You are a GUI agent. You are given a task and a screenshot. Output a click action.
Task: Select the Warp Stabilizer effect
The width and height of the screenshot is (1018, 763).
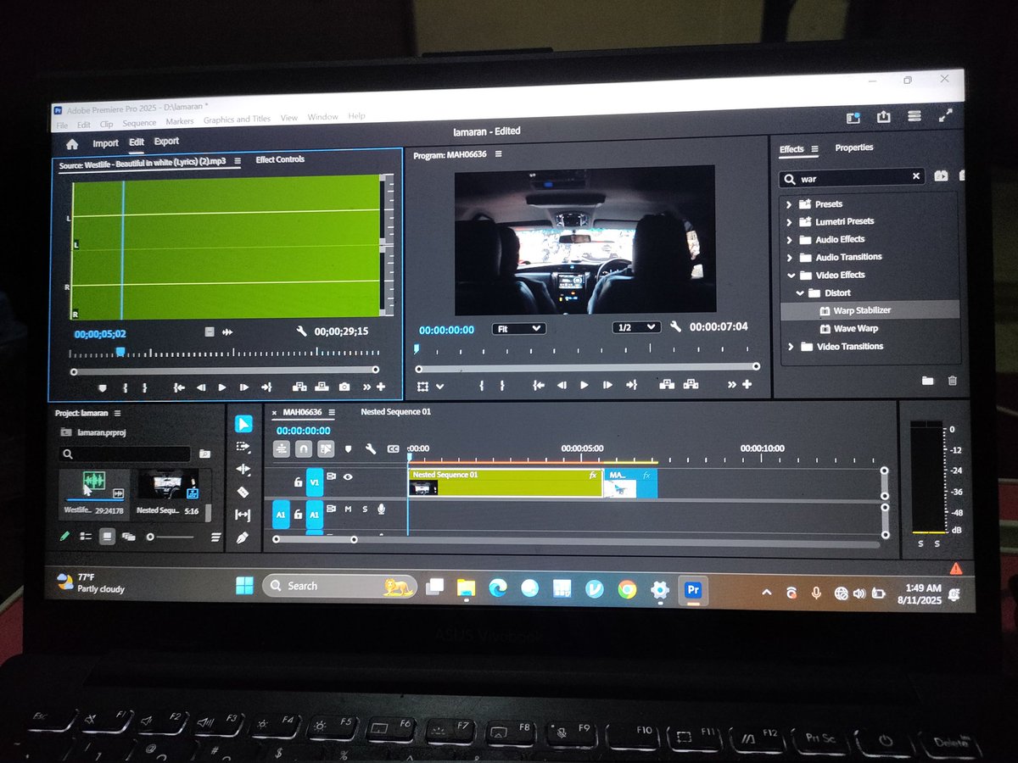tap(862, 310)
